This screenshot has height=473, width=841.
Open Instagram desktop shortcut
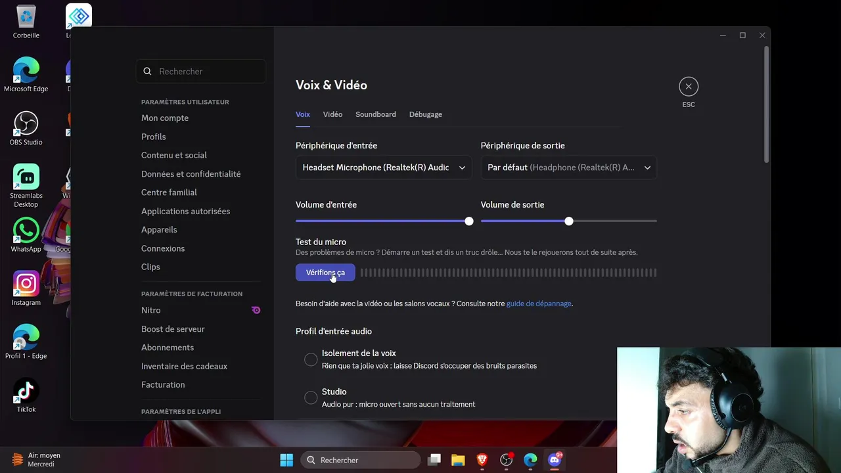tap(26, 288)
